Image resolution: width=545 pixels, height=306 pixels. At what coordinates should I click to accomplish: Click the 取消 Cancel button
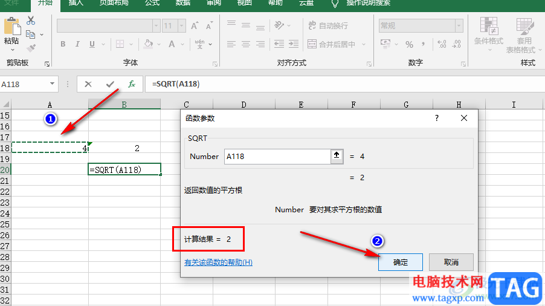pyautogui.click(x=451, y=262)
